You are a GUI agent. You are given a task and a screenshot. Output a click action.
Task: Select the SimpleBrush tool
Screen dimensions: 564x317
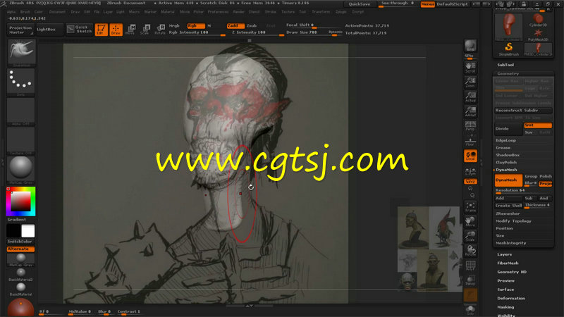click(x=508, y=49)
